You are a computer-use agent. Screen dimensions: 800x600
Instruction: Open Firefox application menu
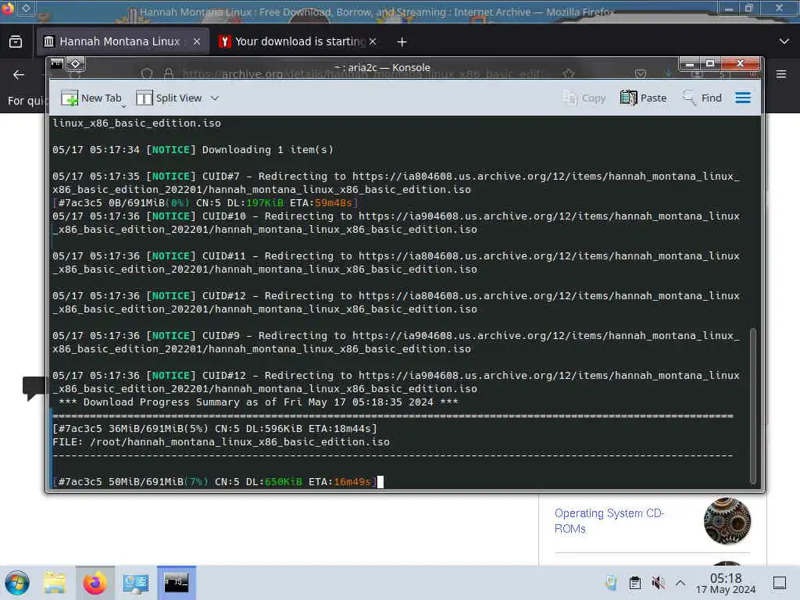pos(781,74)
